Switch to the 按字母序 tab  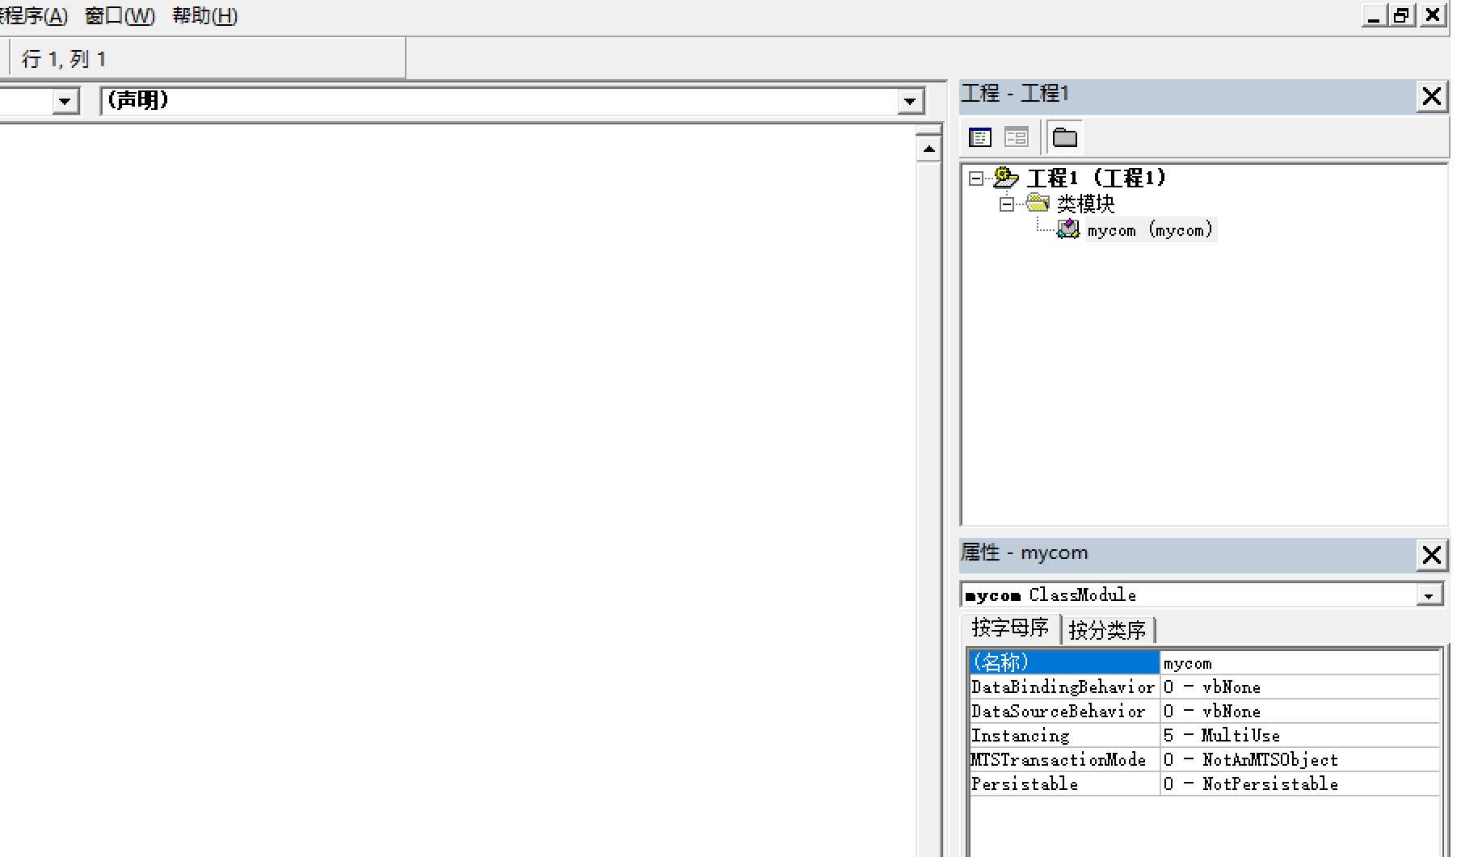tap(1009, 628)
